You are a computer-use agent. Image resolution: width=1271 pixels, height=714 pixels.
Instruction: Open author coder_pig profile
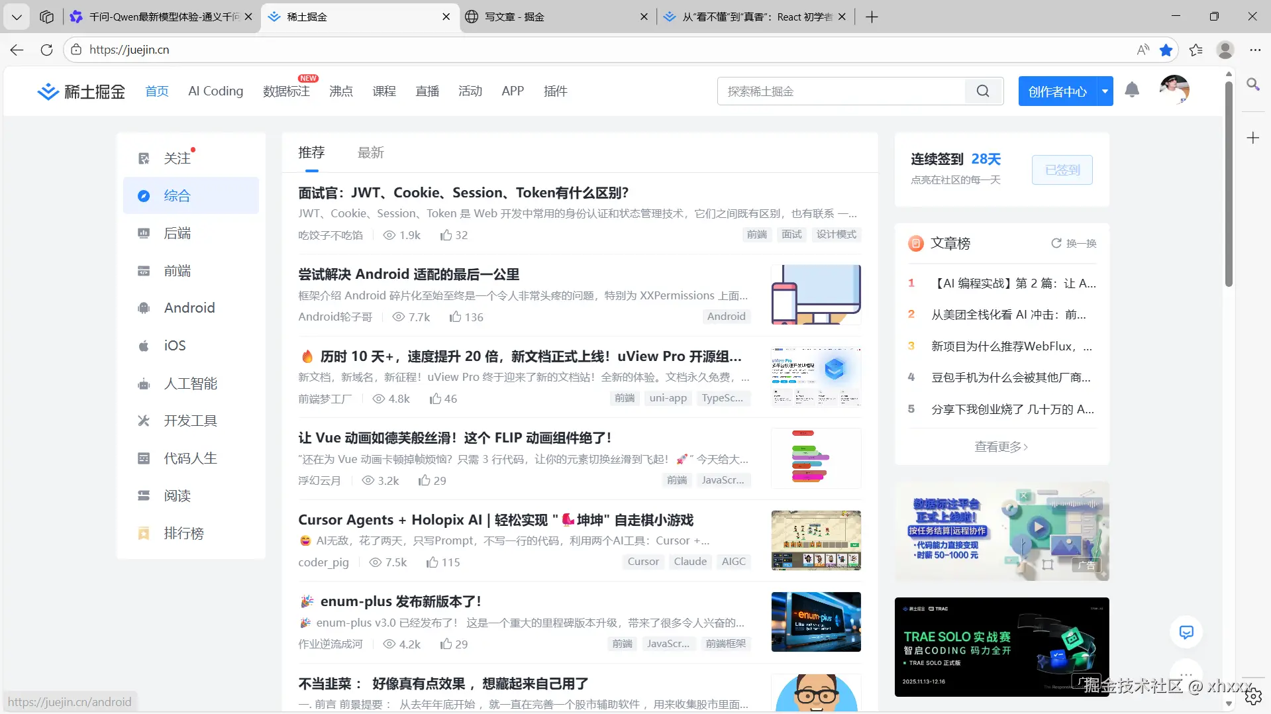[323, 562]
